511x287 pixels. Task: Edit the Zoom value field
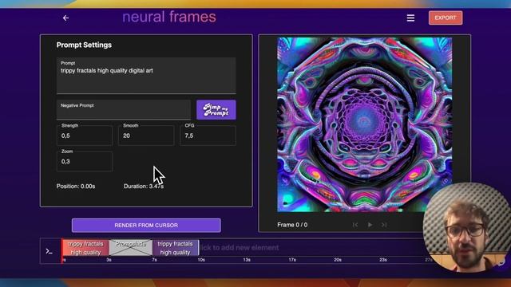pos(85,161)
